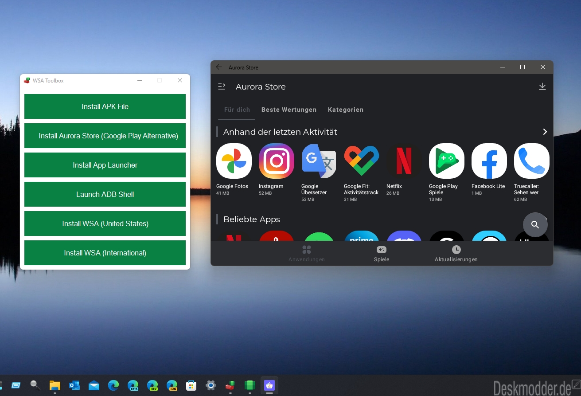Click the Anhand der letzten Aktivität heading
The height and width of the screenshot is (396, 581).
coord(280,132)
